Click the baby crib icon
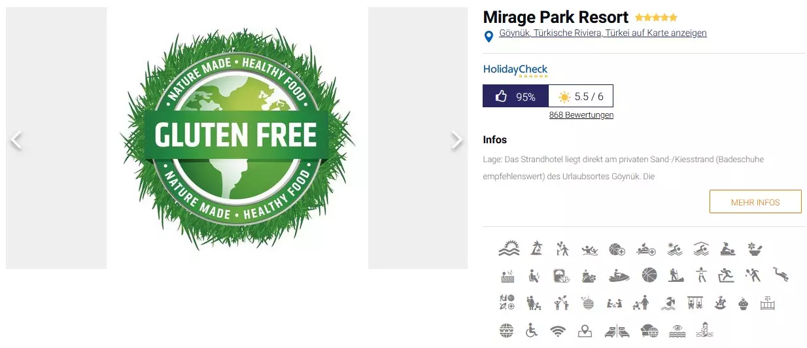This screenshot has height=348, width=807. (x=768, y=304)
